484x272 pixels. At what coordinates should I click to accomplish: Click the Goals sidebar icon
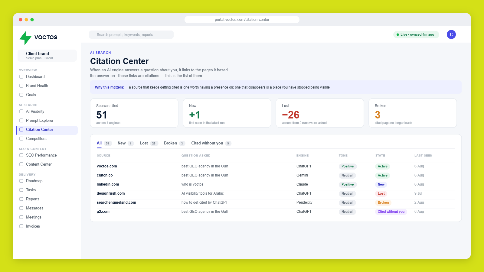coord(21,95)
